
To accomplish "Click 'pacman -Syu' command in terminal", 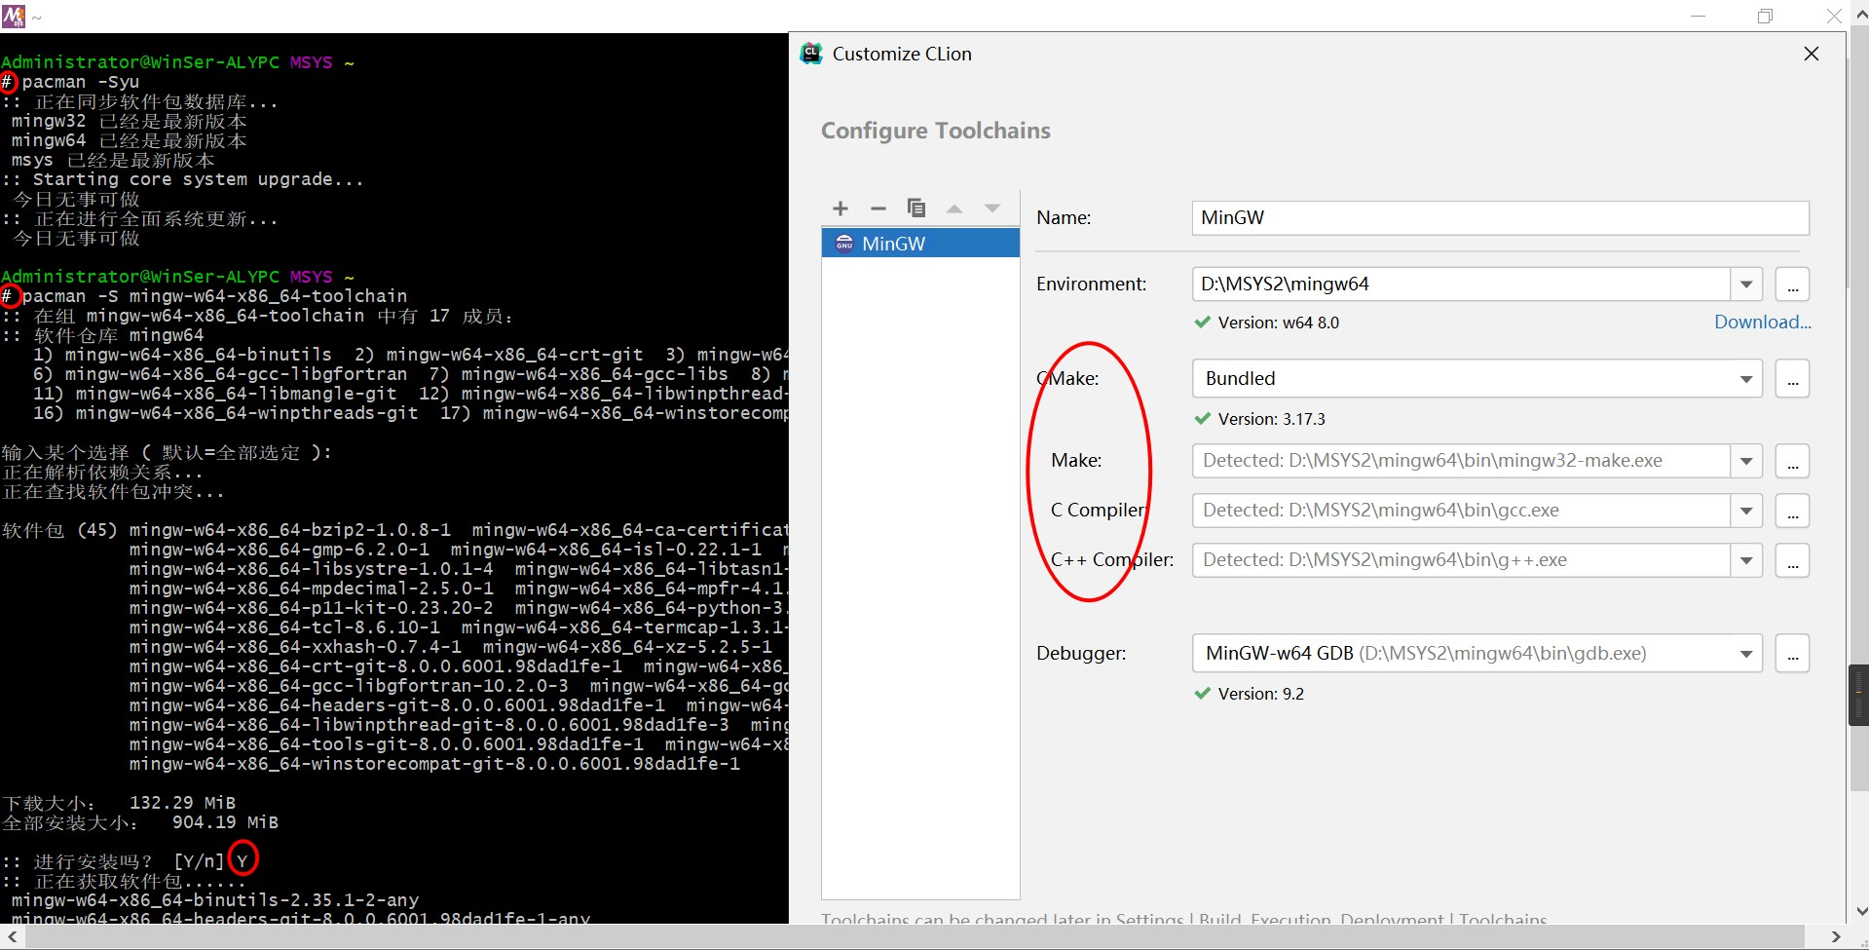I will 81,82.
